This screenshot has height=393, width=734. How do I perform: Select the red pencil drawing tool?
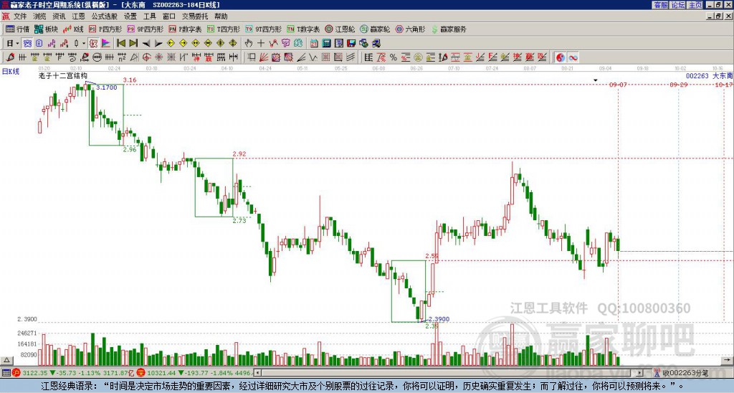point(10,57)
